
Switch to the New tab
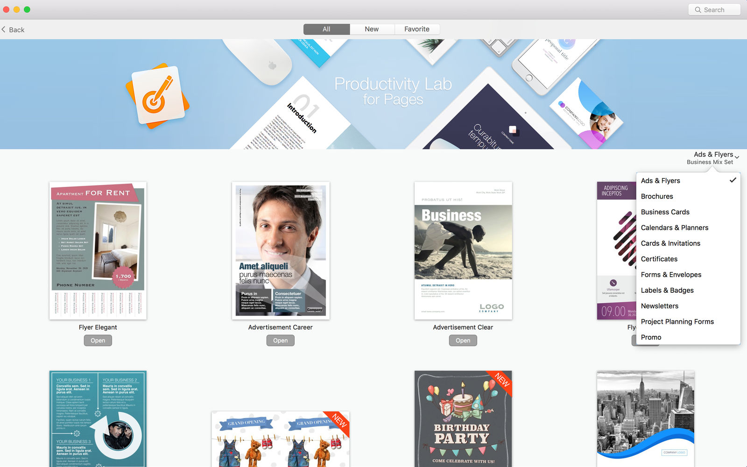tap(372, 29)
